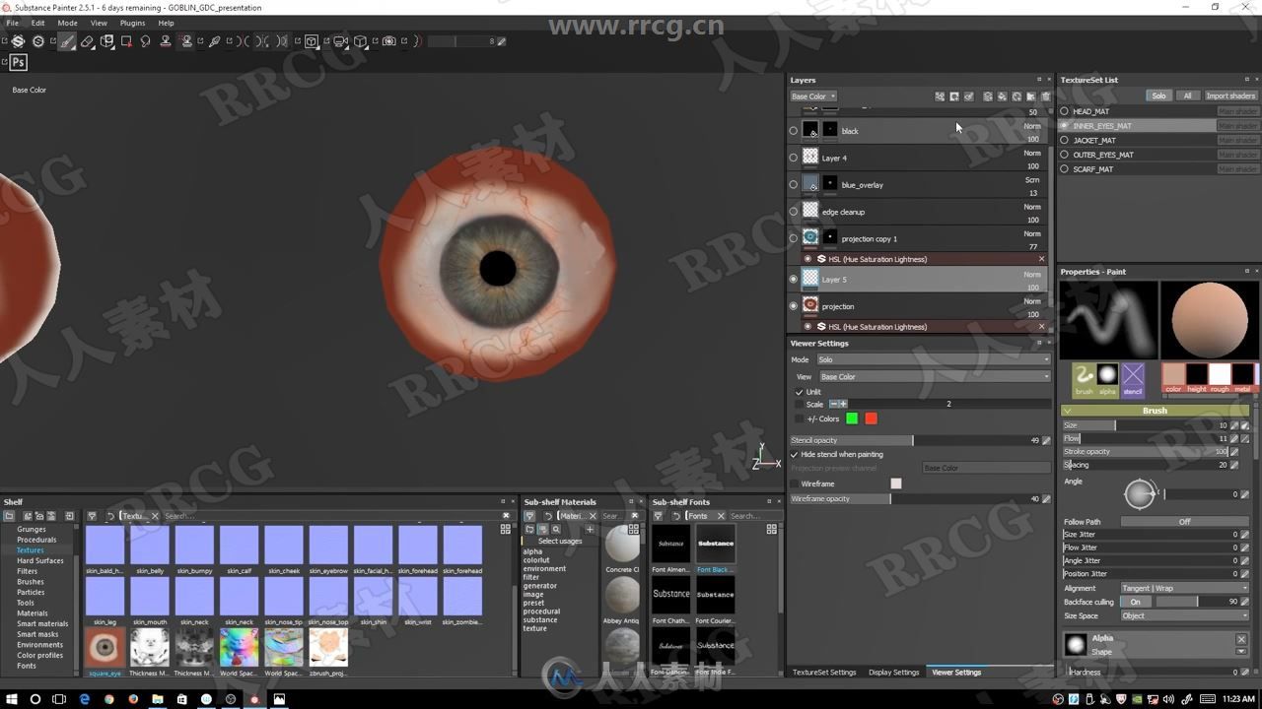Click the video camera display icon

coord(340,41)
